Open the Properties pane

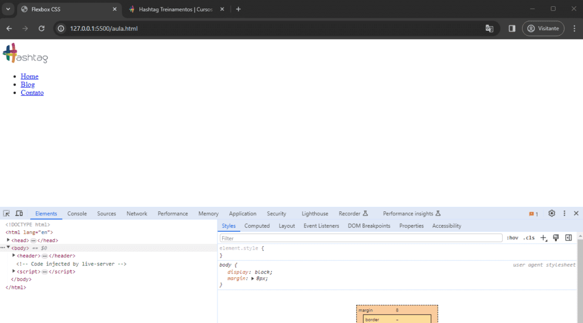[411, 226]
